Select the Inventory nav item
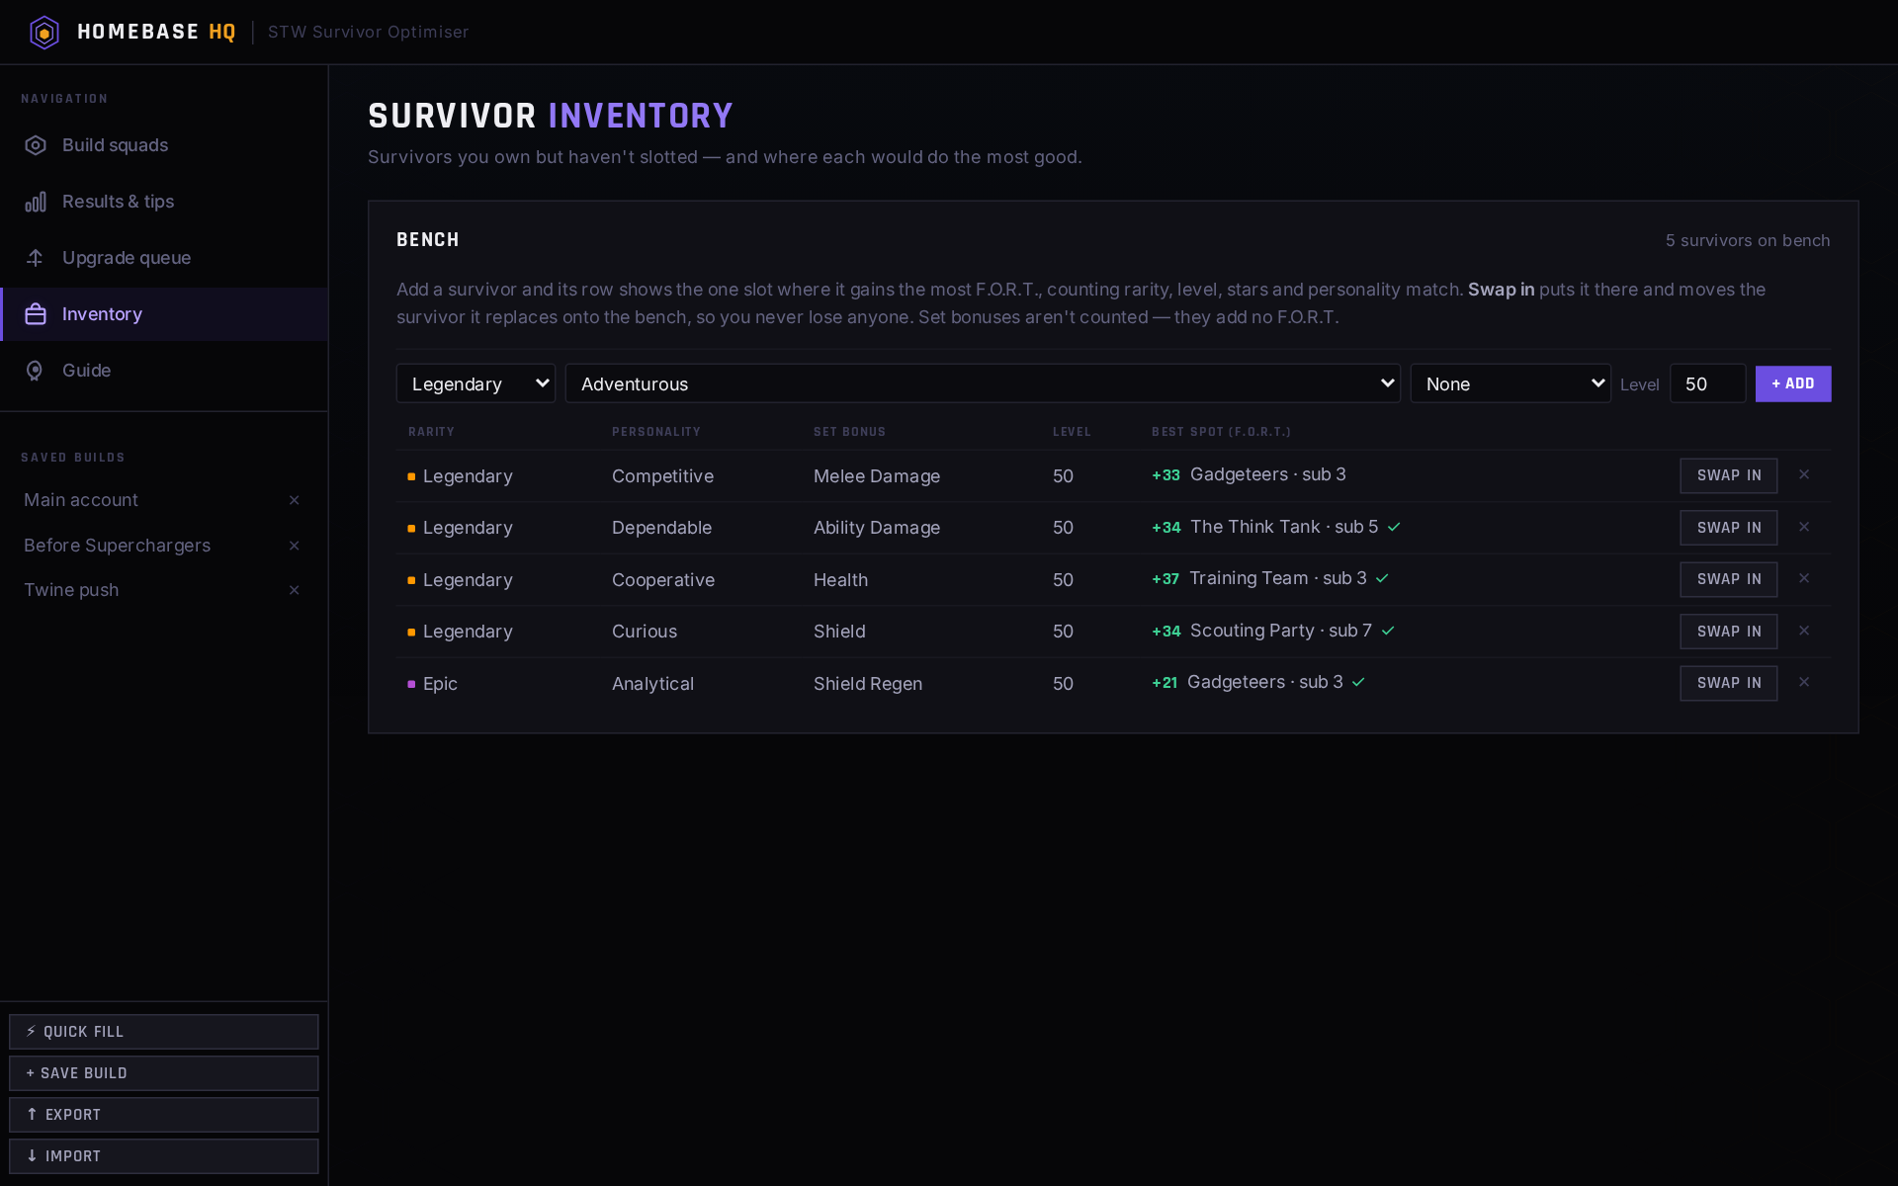Viewport: 1898px width, 1186px height. (x=164, y=314)
